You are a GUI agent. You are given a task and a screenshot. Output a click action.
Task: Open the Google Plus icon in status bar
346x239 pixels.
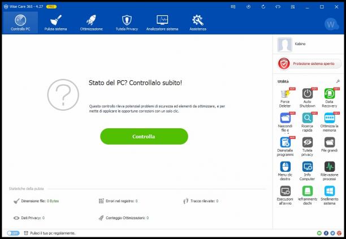click(x=339, y=233)
